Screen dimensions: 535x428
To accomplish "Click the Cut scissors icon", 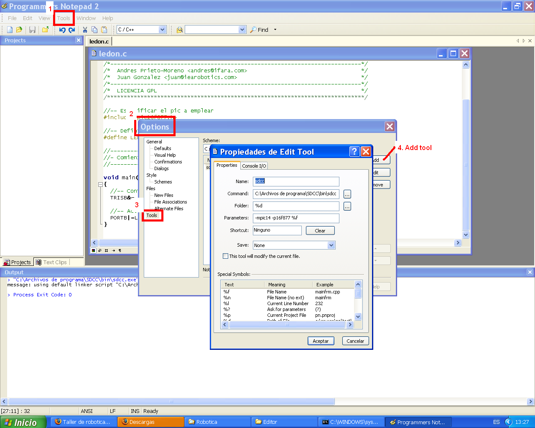I will coord(85,30).
